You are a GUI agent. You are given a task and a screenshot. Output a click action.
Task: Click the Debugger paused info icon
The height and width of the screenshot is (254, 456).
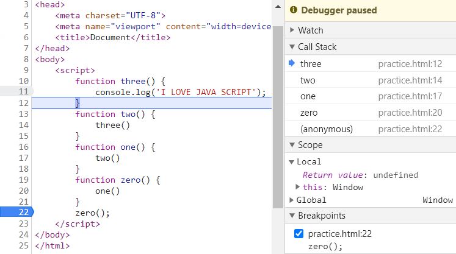click(294, 10)
